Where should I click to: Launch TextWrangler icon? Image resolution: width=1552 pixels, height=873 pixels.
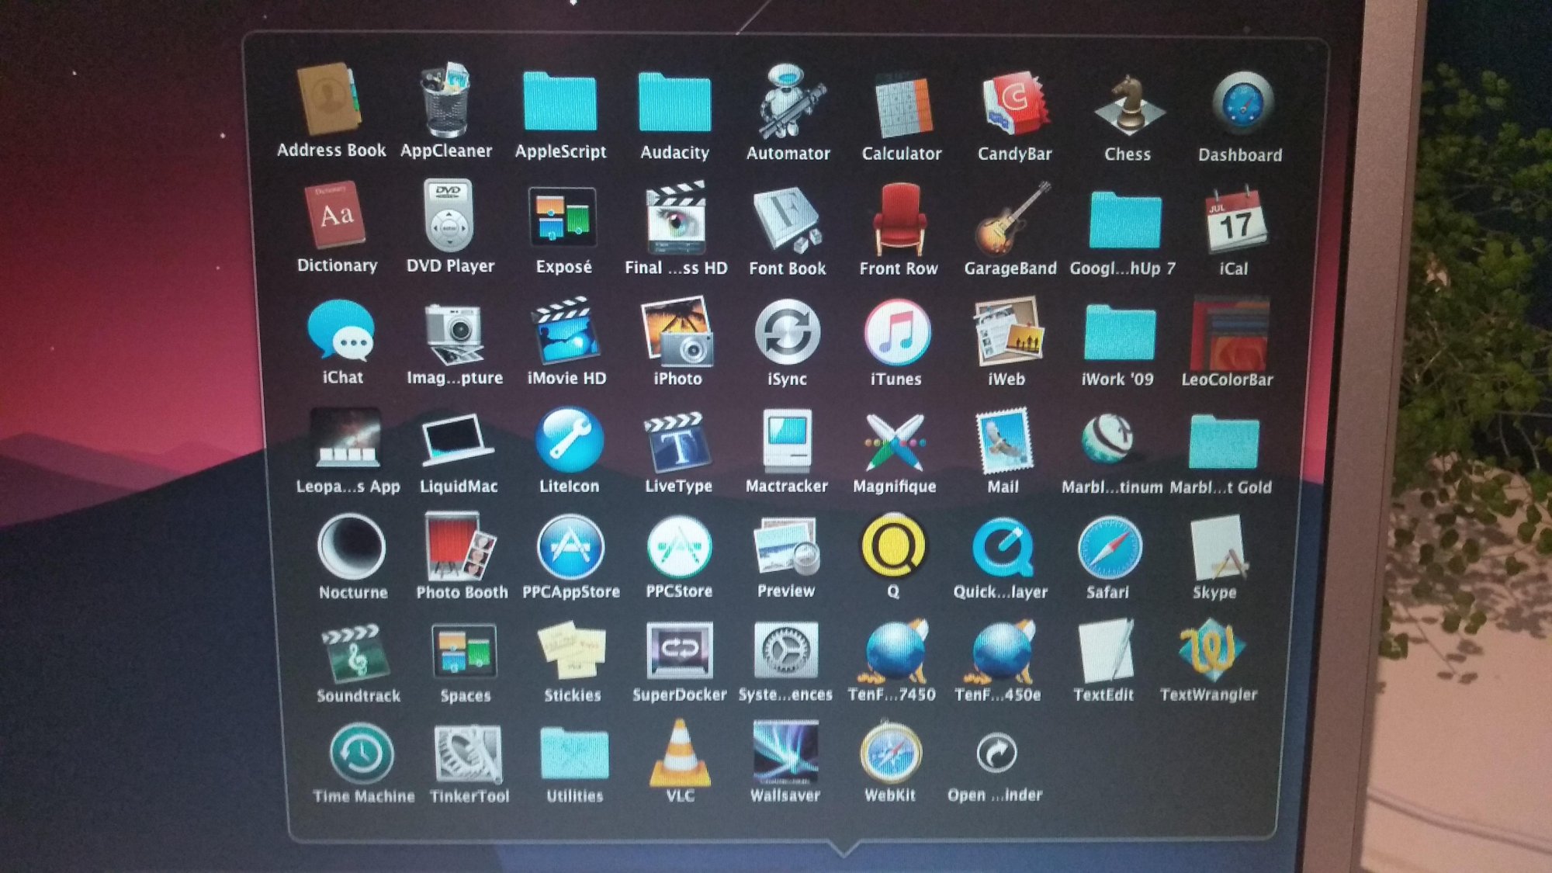tap(1209, 650)
